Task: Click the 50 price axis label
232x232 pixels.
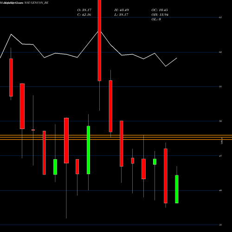Action: click(220, 121)
